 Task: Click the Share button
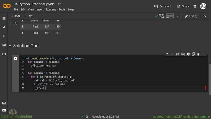183,6
